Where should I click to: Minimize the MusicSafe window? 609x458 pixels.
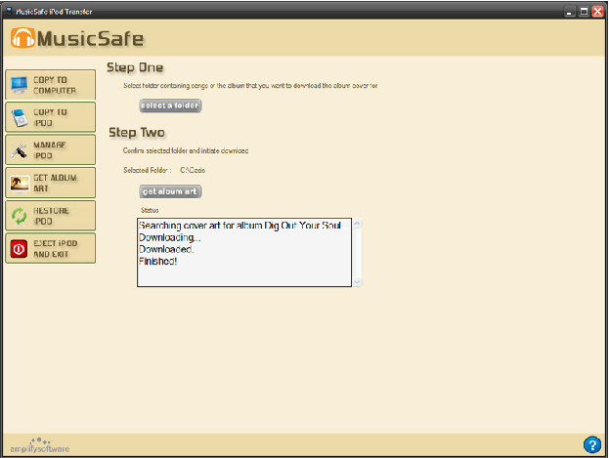tap(569, 12)
